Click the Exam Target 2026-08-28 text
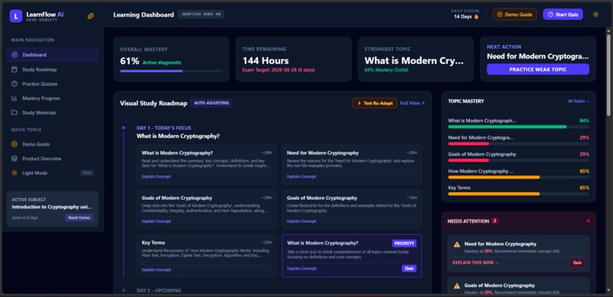The width and height of the screenshot is (613, 297). click(x=278, y=70)
